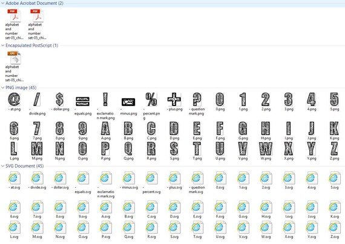Collapse the Encapsulated PostScript group chevron
Viewport: 345px width, 244px height.
point(2,45)
